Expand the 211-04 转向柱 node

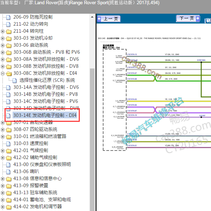[2, 31]
